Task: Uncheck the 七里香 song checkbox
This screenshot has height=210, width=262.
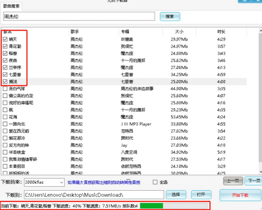Action: click(x=5, y=75)
